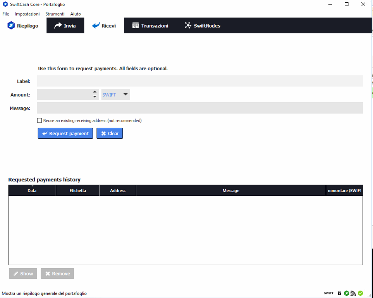The image size is (373, 298).
Task: Open the Impostazioni menu
Action: click(27, 14)
